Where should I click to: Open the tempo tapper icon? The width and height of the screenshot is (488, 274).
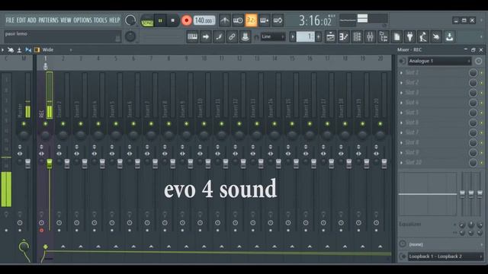point(423,37)
